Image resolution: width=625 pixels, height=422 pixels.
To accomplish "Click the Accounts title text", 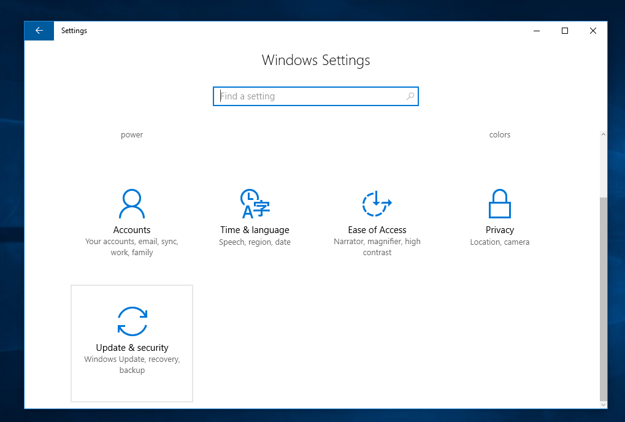I will [x=132, y=230].
